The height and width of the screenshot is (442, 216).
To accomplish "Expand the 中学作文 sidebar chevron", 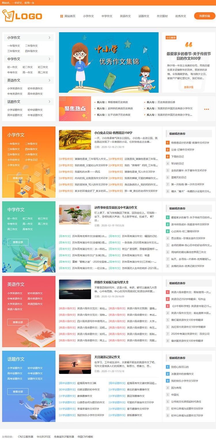I will 50,59.
